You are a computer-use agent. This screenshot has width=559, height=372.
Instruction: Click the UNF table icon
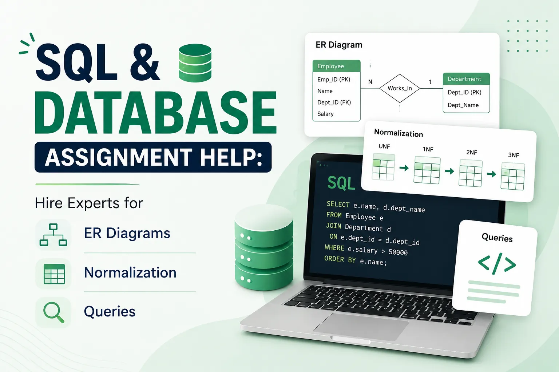pos(383,167)
